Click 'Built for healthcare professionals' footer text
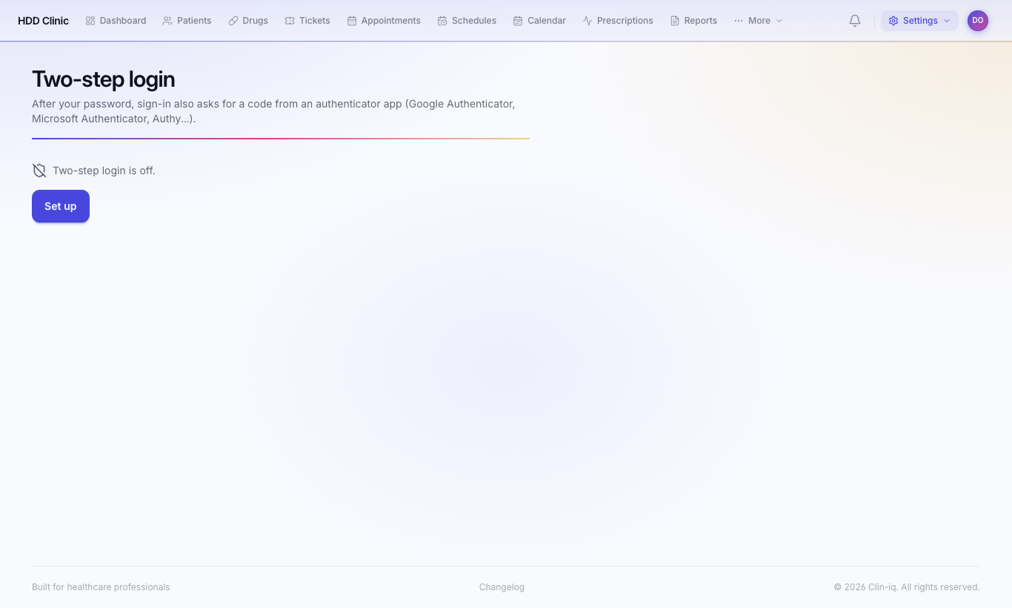Screen dimensions: 1012x608 101,587
